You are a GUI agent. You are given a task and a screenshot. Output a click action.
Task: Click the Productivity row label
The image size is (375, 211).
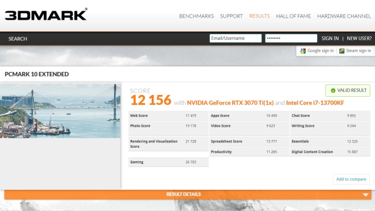pos(221,152)
